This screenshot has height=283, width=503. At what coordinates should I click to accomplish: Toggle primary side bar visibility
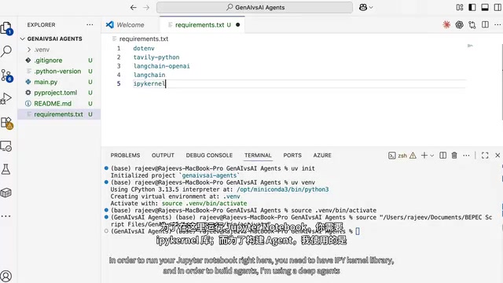pyautogui.click(x=472, y=7)
